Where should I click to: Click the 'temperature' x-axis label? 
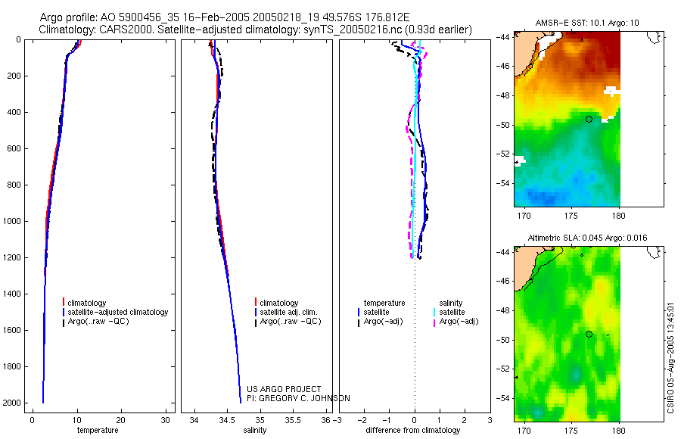[x=98, y=430]
